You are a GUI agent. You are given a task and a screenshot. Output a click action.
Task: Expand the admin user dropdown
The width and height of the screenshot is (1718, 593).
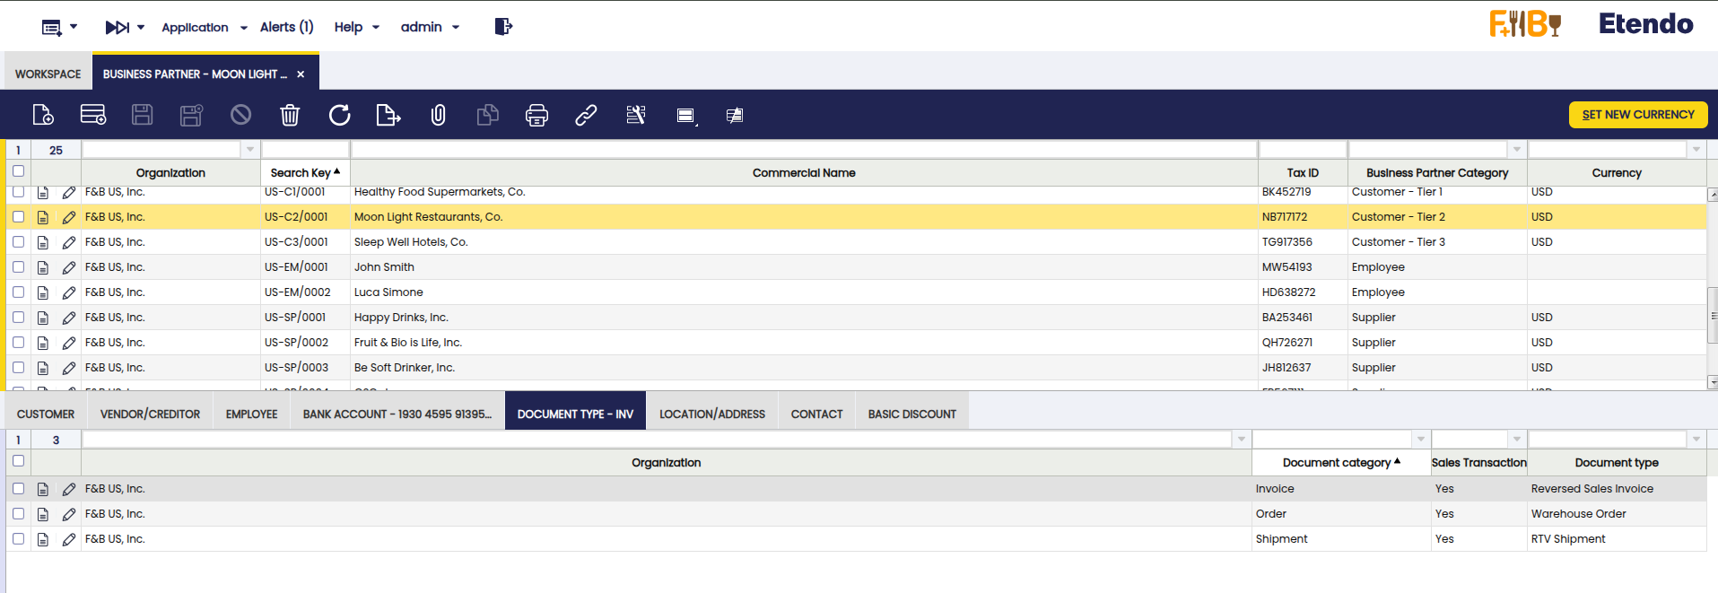(x=430, y=28)
